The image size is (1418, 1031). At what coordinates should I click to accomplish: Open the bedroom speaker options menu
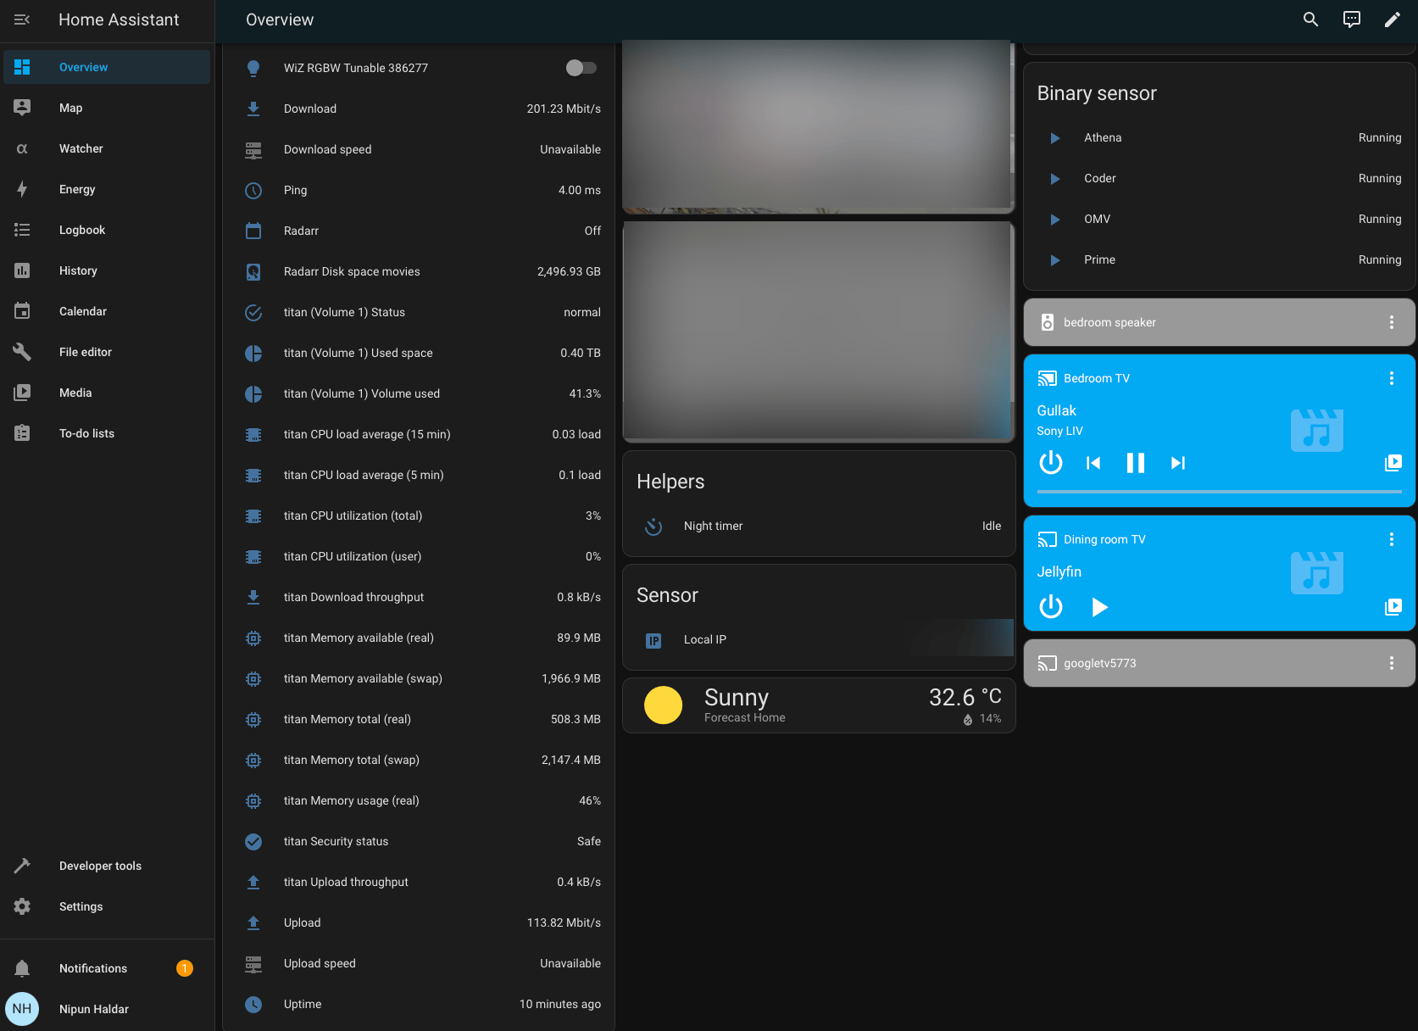(1391, 322)
